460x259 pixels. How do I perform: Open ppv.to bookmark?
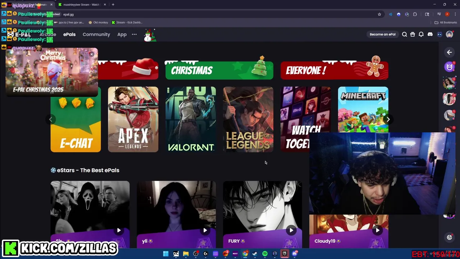point(69,22)
